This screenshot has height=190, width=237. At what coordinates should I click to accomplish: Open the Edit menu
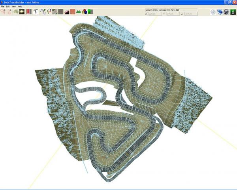(8, 7)
